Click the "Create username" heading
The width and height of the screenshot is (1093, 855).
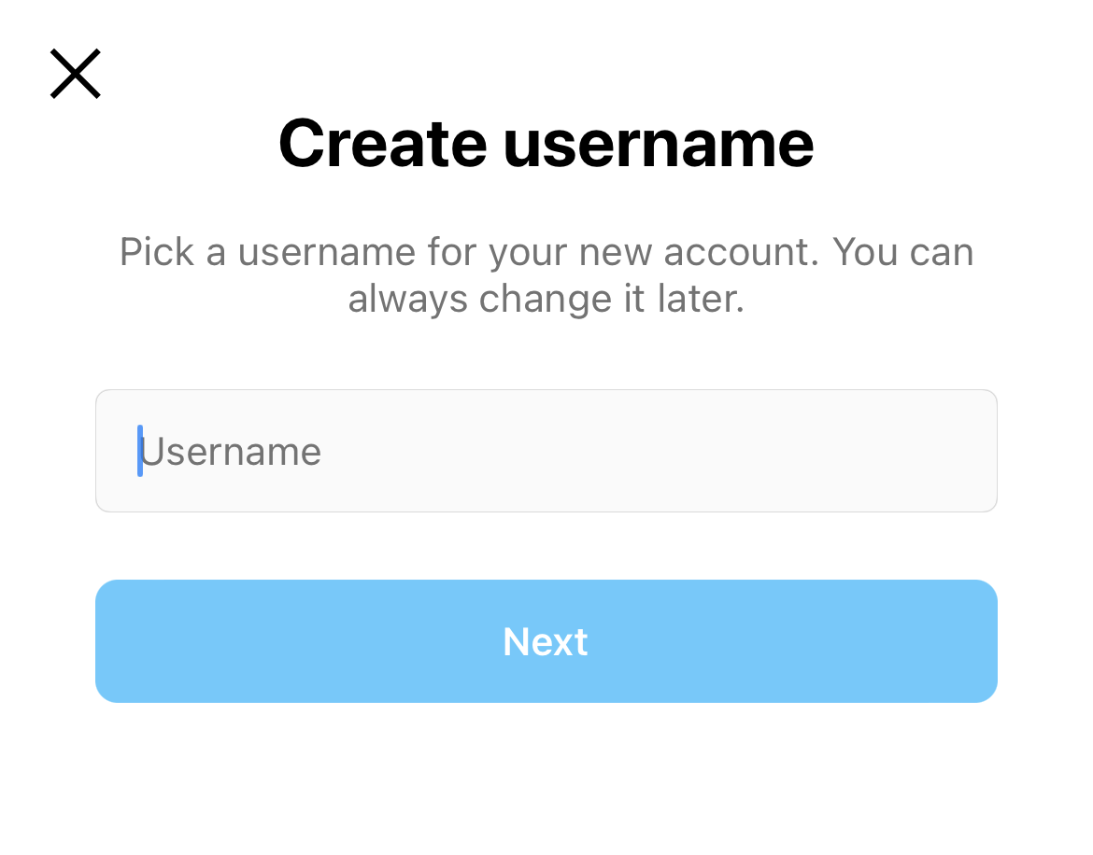pos(546,143)
